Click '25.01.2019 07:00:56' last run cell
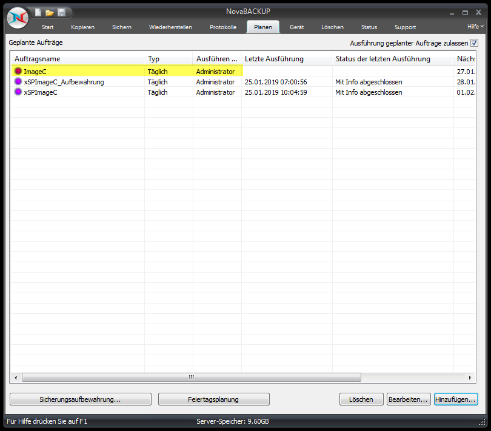 pyautogui.click(x=276, y=82)
